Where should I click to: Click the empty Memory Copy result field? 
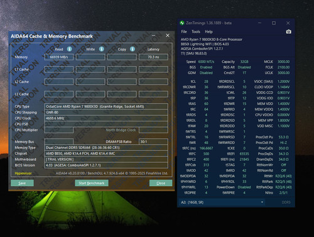point(122,57)
